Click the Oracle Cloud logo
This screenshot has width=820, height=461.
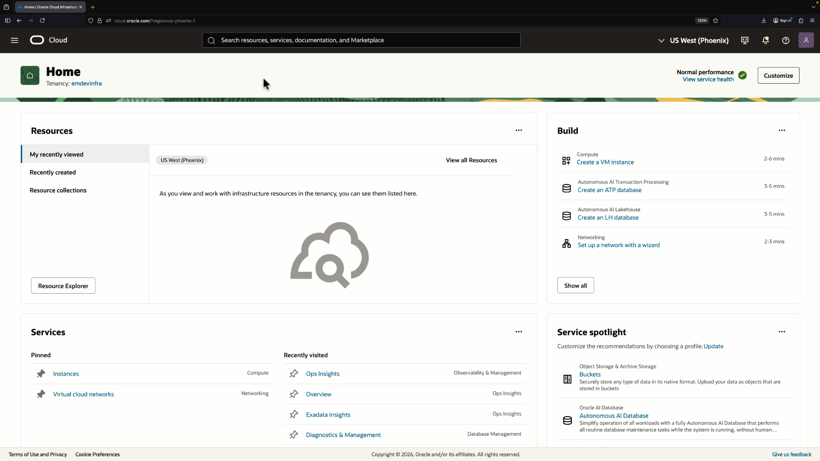click(x=37, y=40)
